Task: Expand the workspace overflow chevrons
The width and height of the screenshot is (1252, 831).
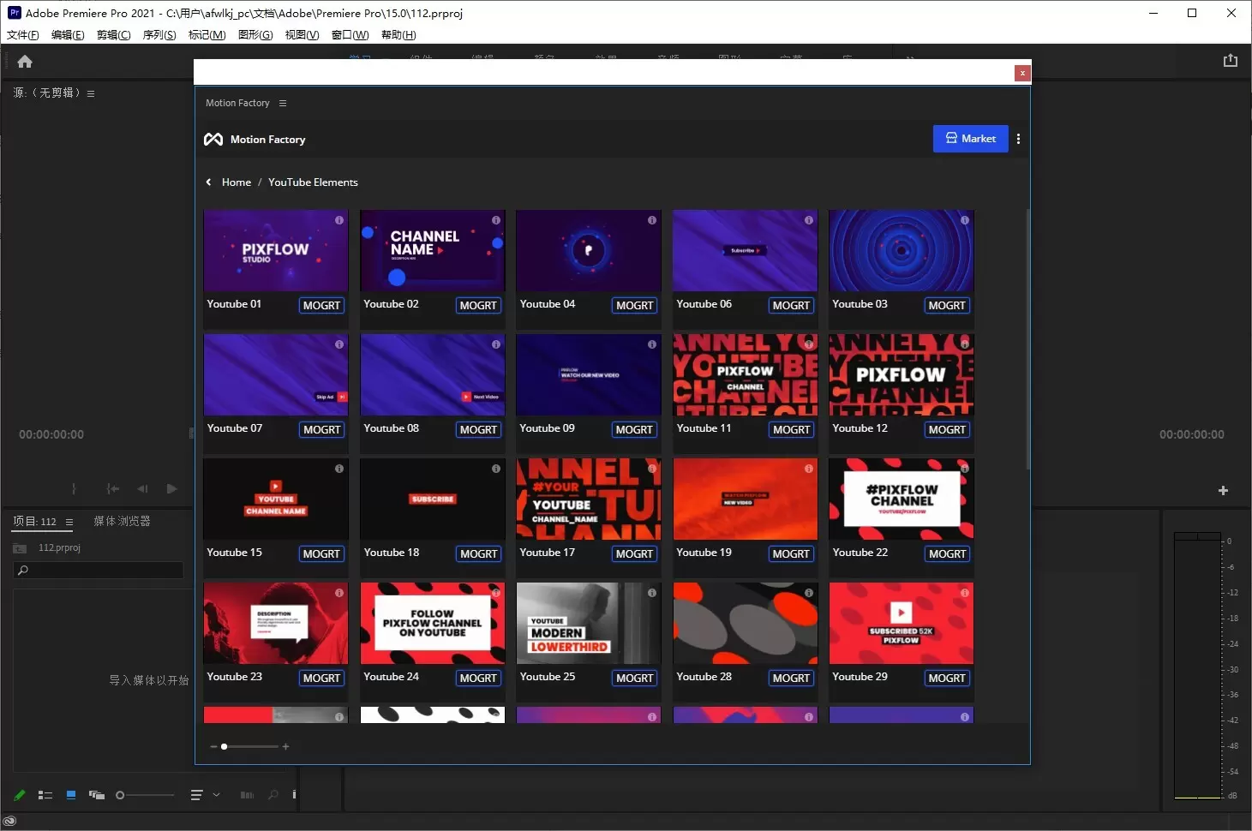Action: pos(910,58)
